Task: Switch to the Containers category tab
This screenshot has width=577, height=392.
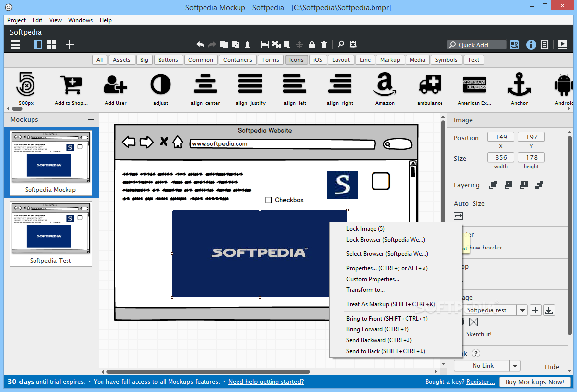Action: tap(238, 60)
